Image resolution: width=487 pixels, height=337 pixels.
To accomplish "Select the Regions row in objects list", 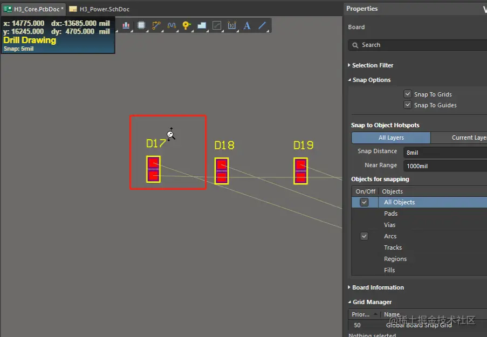I will [419, 259].
